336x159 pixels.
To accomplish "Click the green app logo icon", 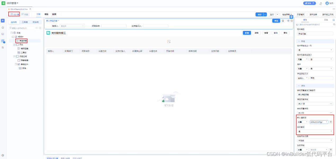I will coord(3,3).
